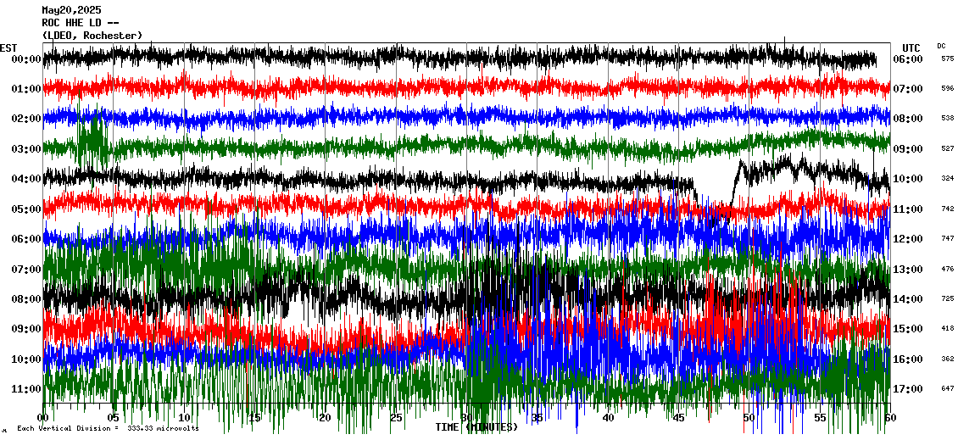Click the "DC" column header
Viewport: 958px width, 440px height.
(x=941, y=46)
